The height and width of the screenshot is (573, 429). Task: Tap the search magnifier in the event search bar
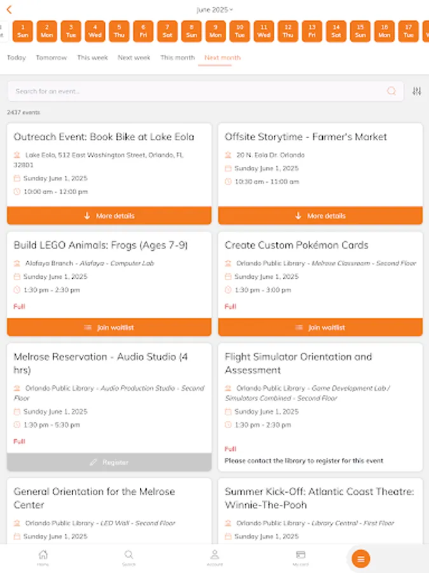click(x=392, y=91)
